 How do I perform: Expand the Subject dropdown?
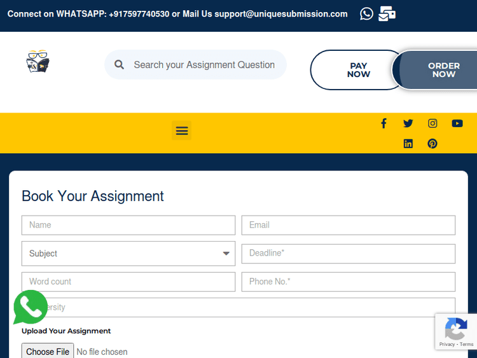(128, 254)
